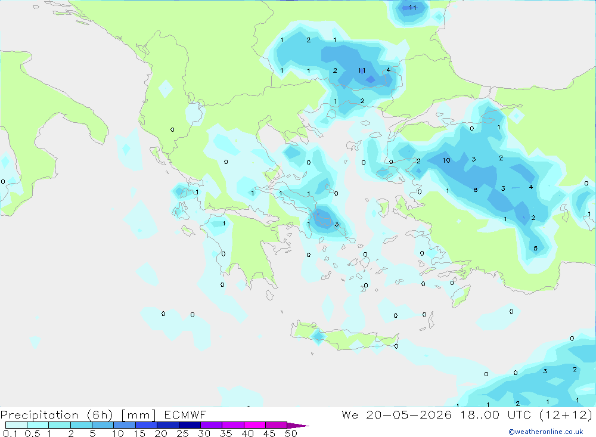This screenshot has height=437, width=596.
Task: Click the legend label 0.1
Action: [10, 433]
